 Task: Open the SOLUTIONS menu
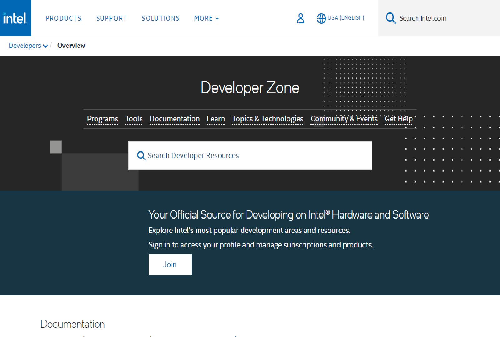click(x=160, y=18)
